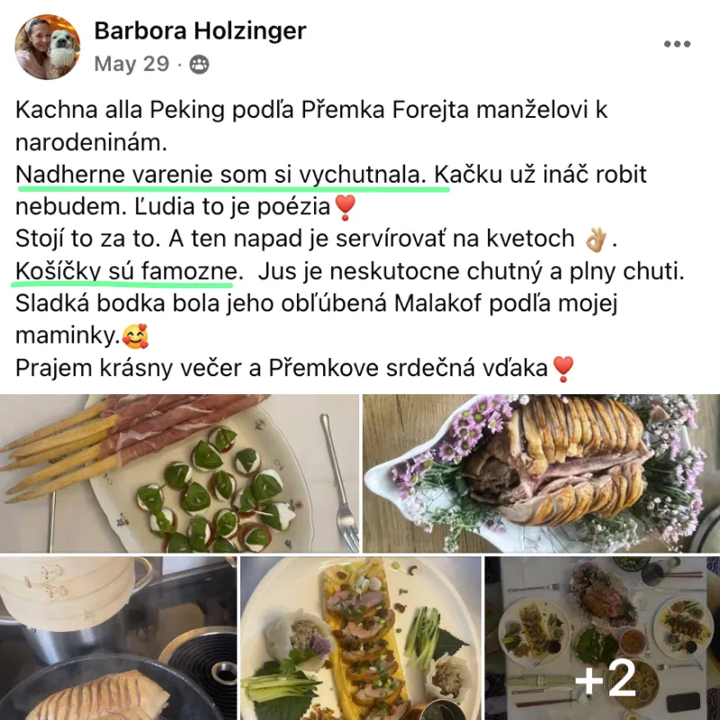
Task: Open the plated duck with cucumber photo
Action: click(x=361, y=638)
